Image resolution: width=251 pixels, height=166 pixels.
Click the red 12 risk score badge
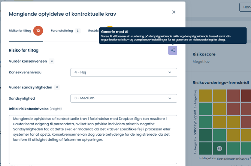(x=38, y=31)
